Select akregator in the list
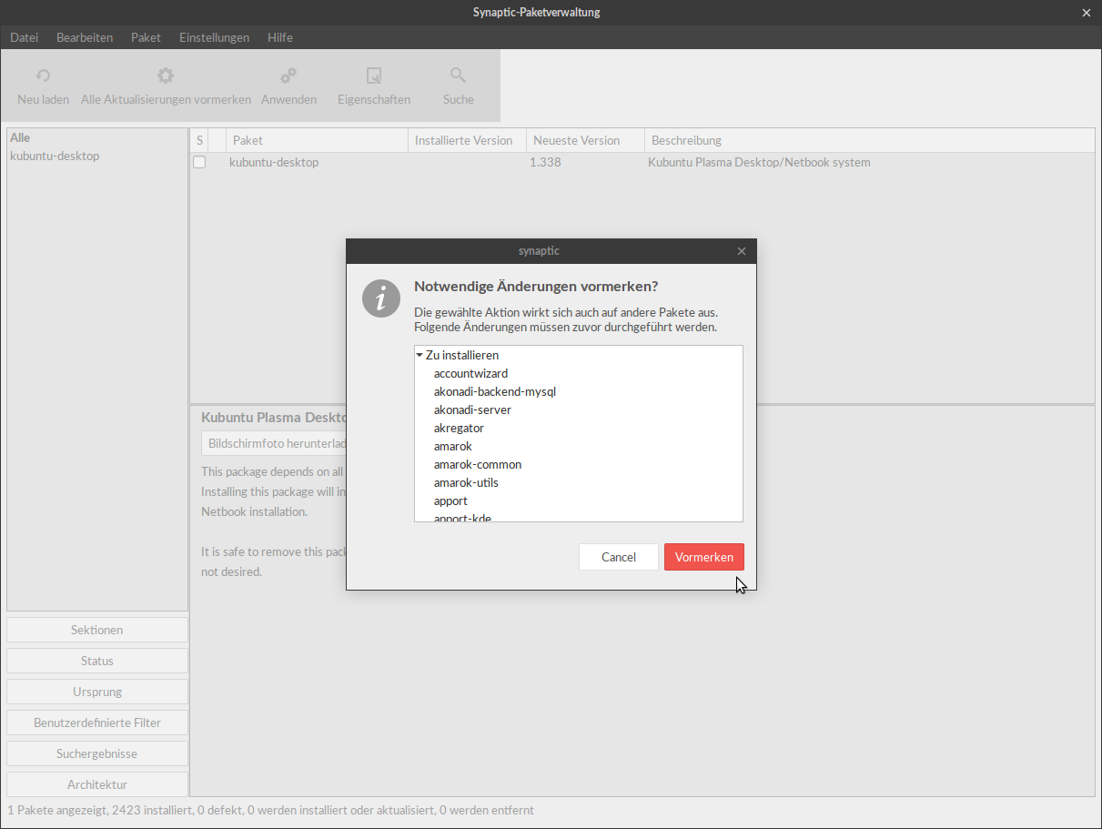The image size is (1102, 829). 459,428
